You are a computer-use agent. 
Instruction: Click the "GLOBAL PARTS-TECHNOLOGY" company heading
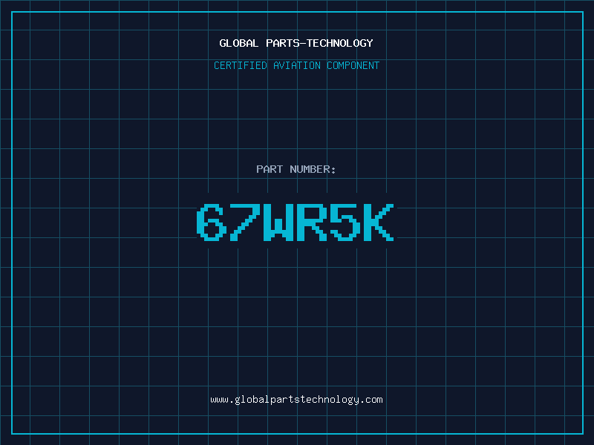[296, 43]
